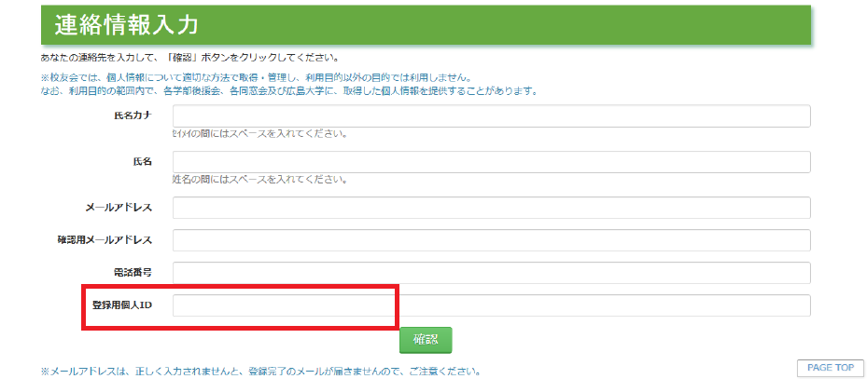Click the 連絡情報入力 heading
The height and width of the screenshot is (379, 867).
(126, 26)
